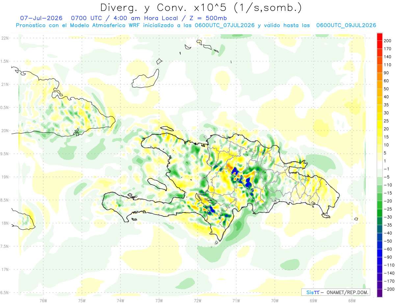The image size is (395, 305).
Task: Click the '71W' longitude label
Action: (236, 300)
